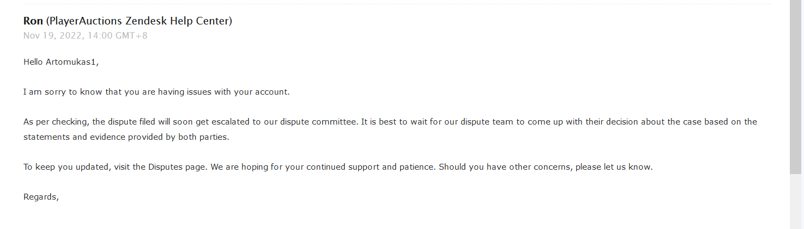This screenshot has height=229, width=804.
Task: Click the Hello Artomukas1 greeting line
Action: click(x=61, y=62)
